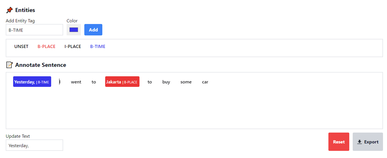The image size is (387, 158).
Task: Click the notepad icon beside Annotate Sentence
Action: 9,65
